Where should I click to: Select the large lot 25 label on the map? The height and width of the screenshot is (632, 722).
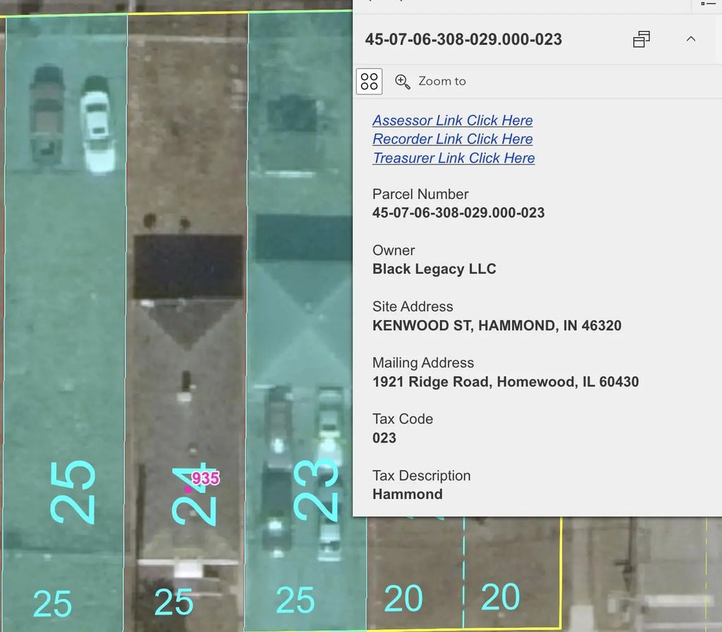coord(73,492)
